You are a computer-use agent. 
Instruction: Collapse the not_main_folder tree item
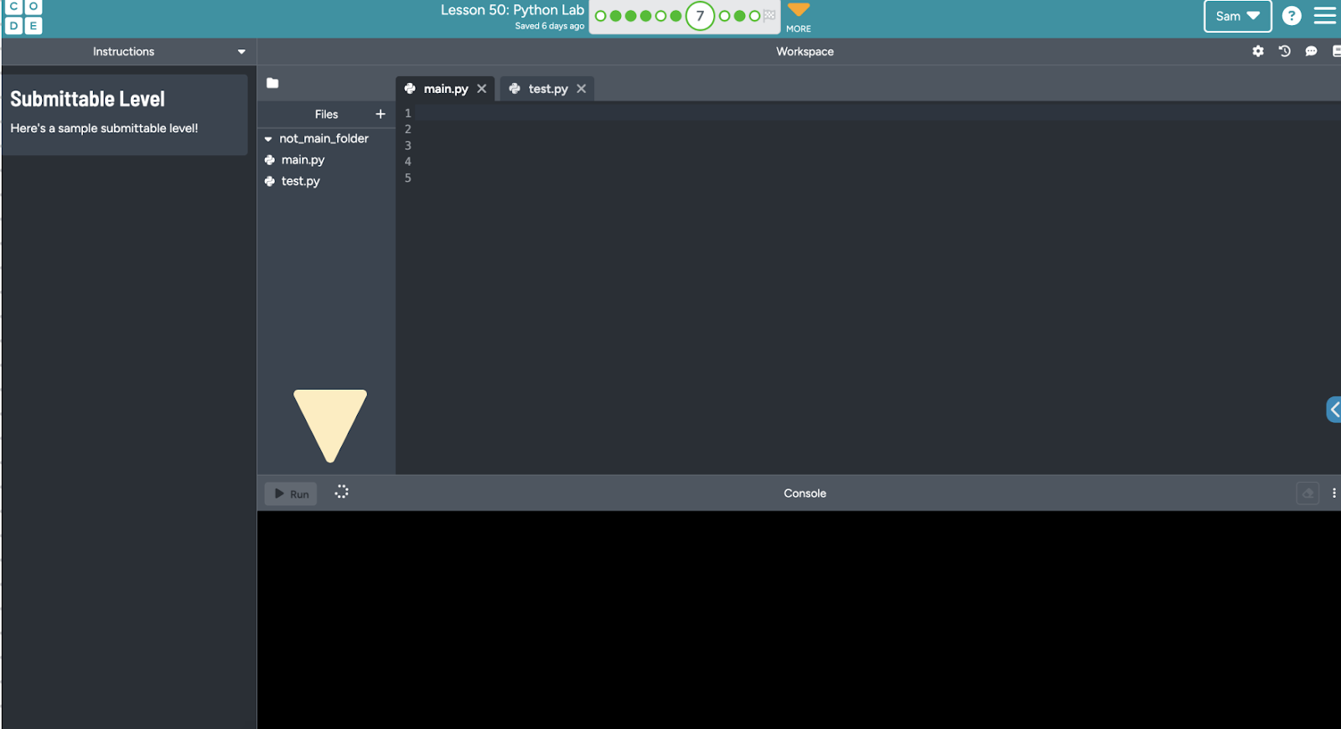tap(268, 139)
